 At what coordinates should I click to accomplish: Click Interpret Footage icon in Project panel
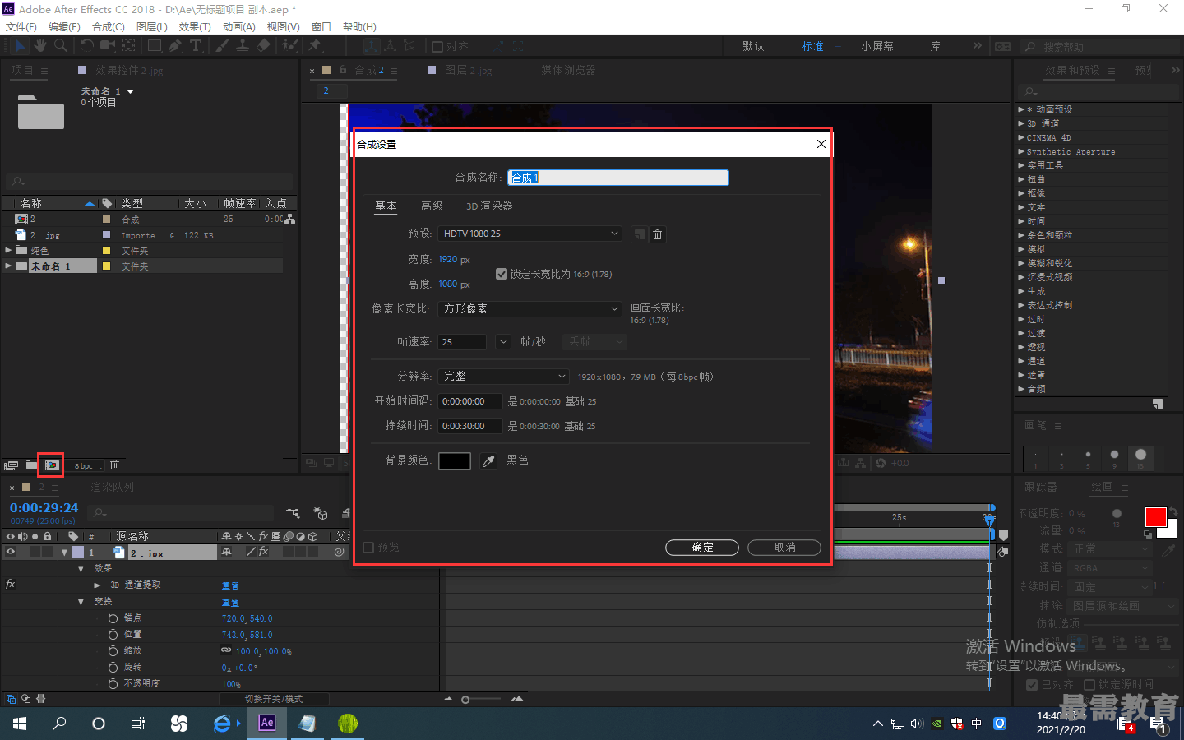[12, 465]
